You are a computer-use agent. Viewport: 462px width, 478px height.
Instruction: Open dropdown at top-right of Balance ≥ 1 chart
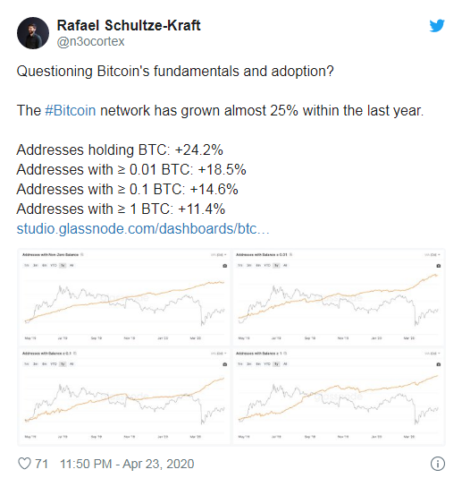point(433,354)
